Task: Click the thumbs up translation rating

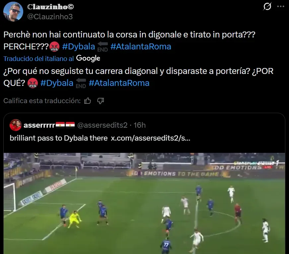Action: [x=88, y=101]
